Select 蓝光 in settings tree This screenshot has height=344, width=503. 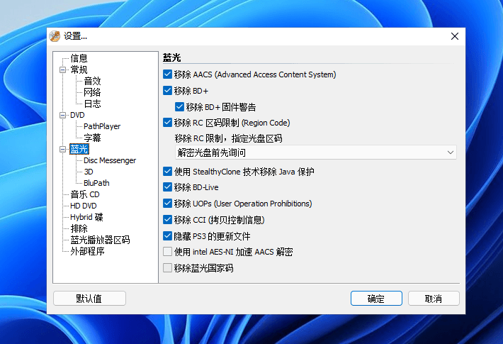79,149
